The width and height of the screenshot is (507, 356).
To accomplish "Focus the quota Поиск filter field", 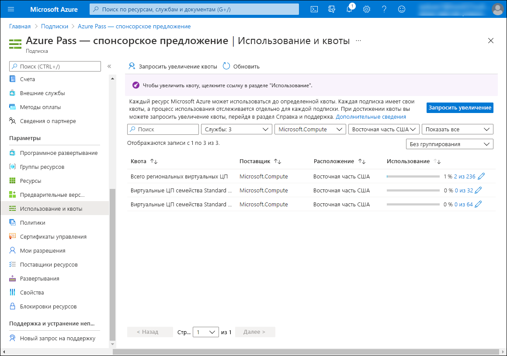I will tap(163, 129).
